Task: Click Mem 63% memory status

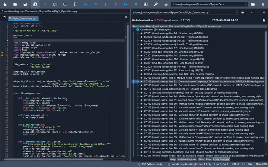Action: (261, 164)
